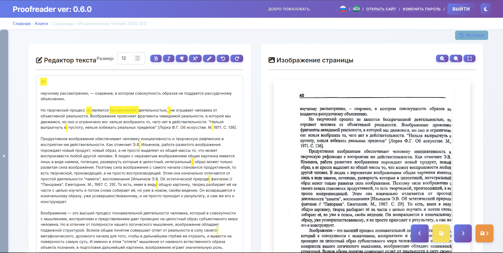Screen dimensions: 503x253
Task: Zoom out of the page image
Action: coord(456,58)
